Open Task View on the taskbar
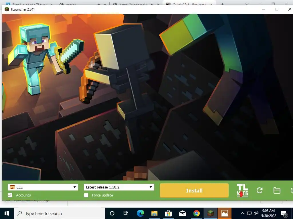Screen dimensions: 293x219 pyautogui.click(x=126, y=213)
